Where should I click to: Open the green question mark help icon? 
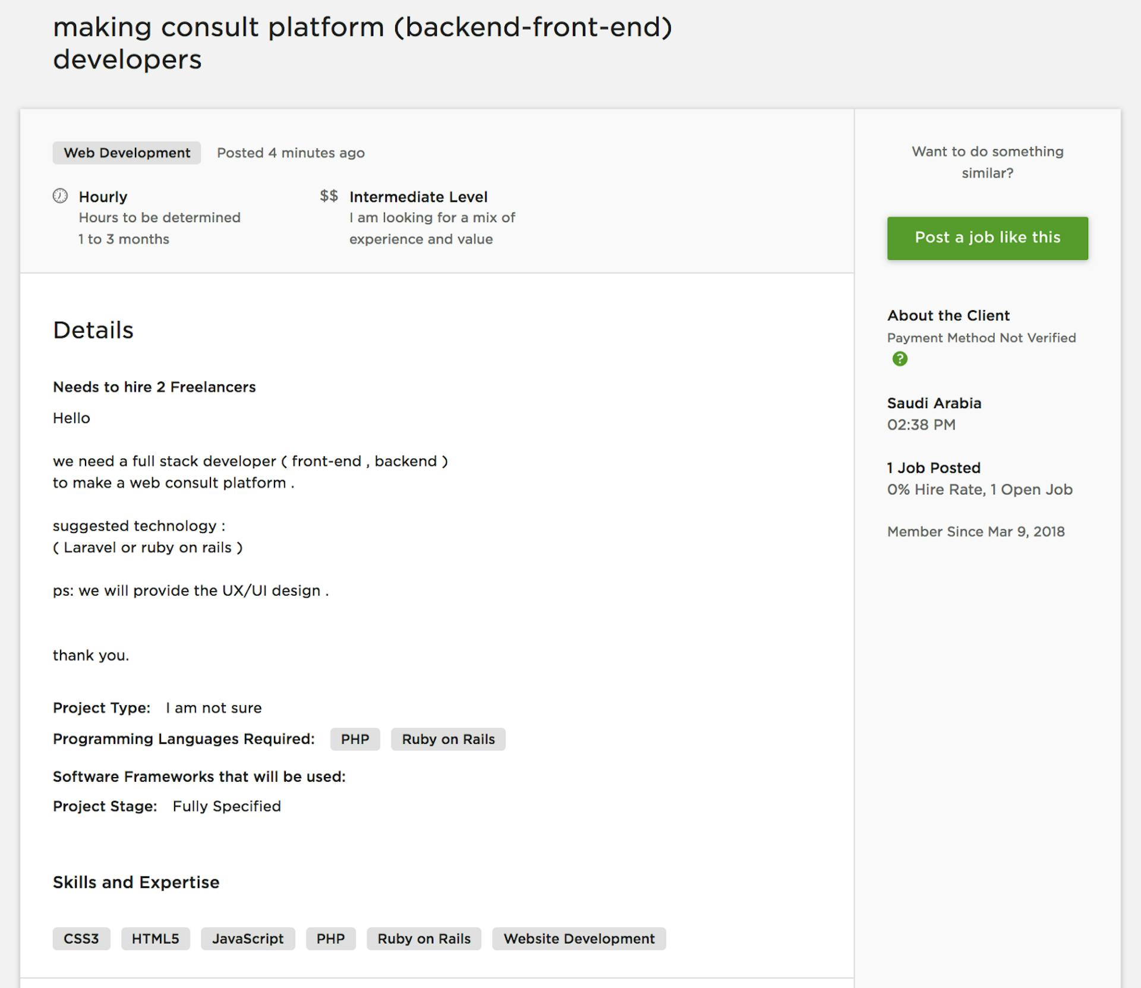pos(899,359)
